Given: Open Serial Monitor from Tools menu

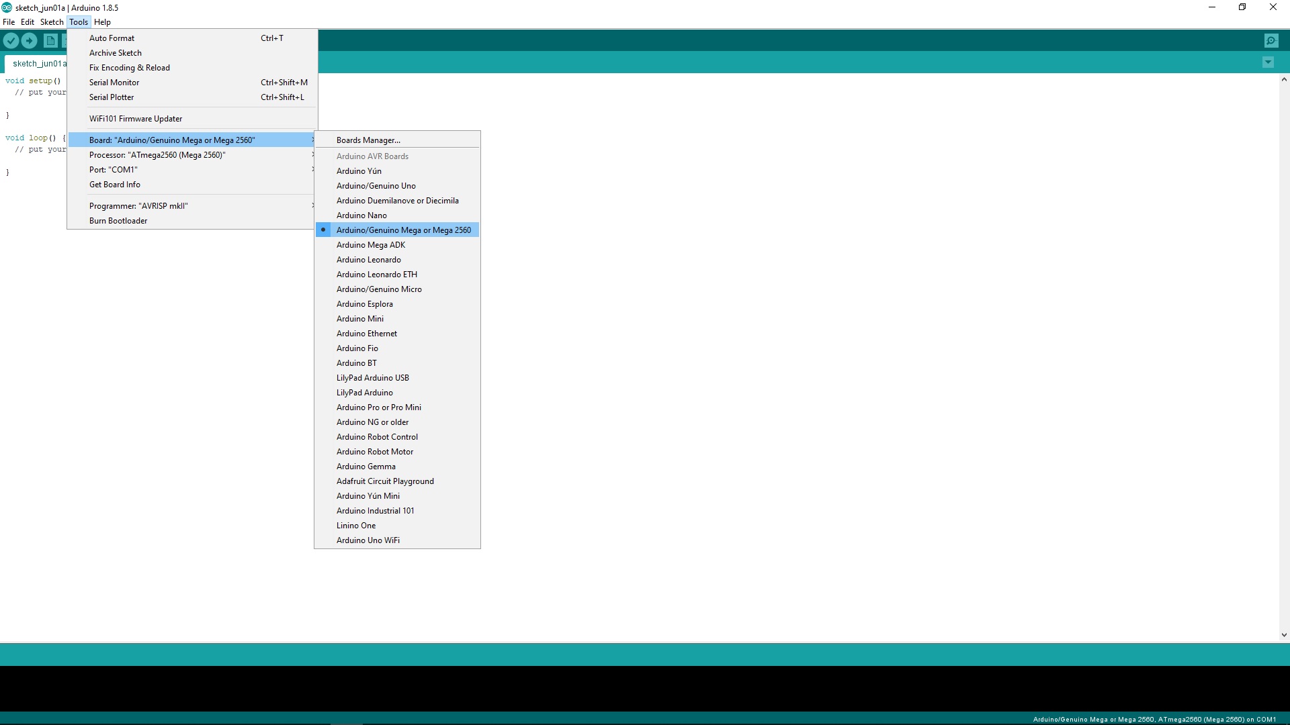Looking at the screenshot, I should (x=192, y=83).
